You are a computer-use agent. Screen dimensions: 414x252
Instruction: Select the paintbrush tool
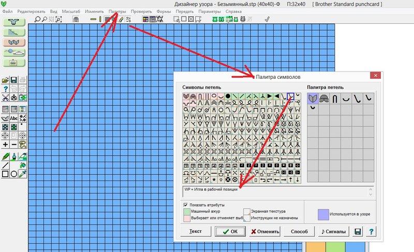click(x=14, y=157)
